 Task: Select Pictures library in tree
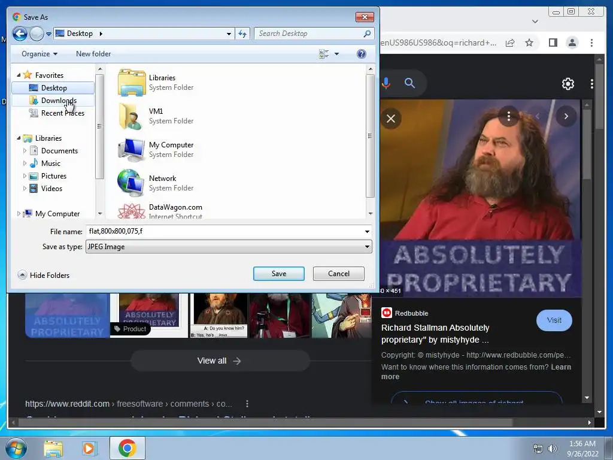48,175
